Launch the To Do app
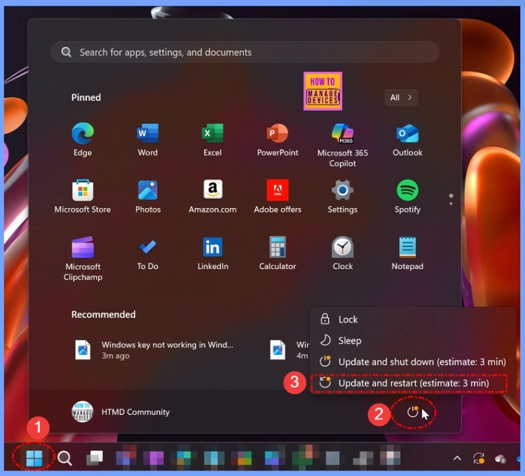525x476 pixels. click(x=147, y=253)
